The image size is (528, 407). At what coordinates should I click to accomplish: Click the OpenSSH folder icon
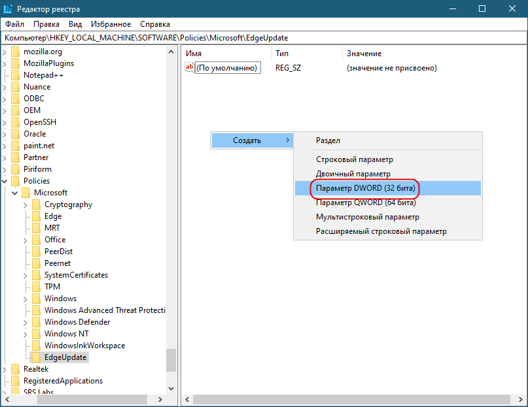click(15, 122)
